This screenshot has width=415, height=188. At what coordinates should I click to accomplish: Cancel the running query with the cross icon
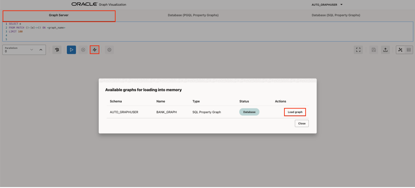coord(83,49)
